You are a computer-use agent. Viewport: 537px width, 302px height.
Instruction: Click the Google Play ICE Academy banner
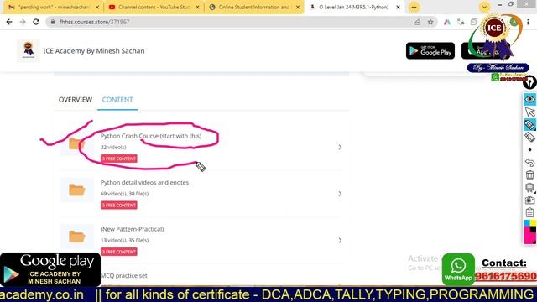50,270
